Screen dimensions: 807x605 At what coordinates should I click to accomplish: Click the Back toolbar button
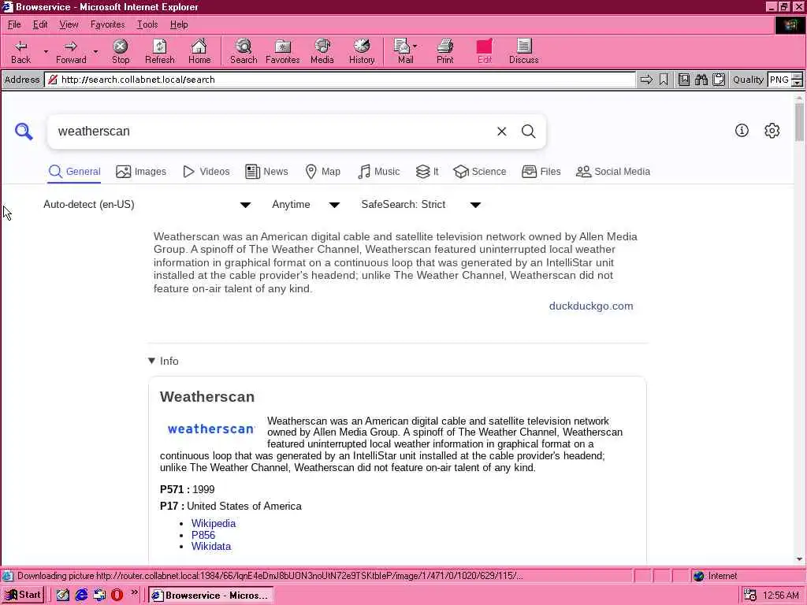coord(21,51)
